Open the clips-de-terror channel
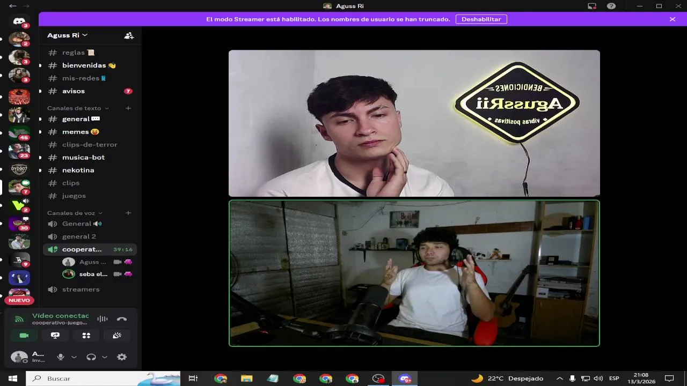The width and height of the screenshot is (687, 386). click(90, 145)
